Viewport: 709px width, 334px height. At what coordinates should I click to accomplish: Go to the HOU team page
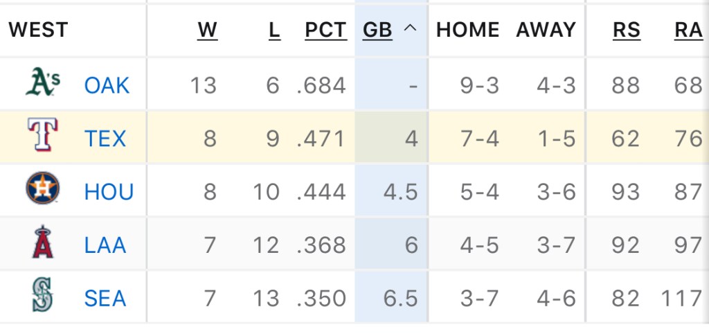point(109,191)
